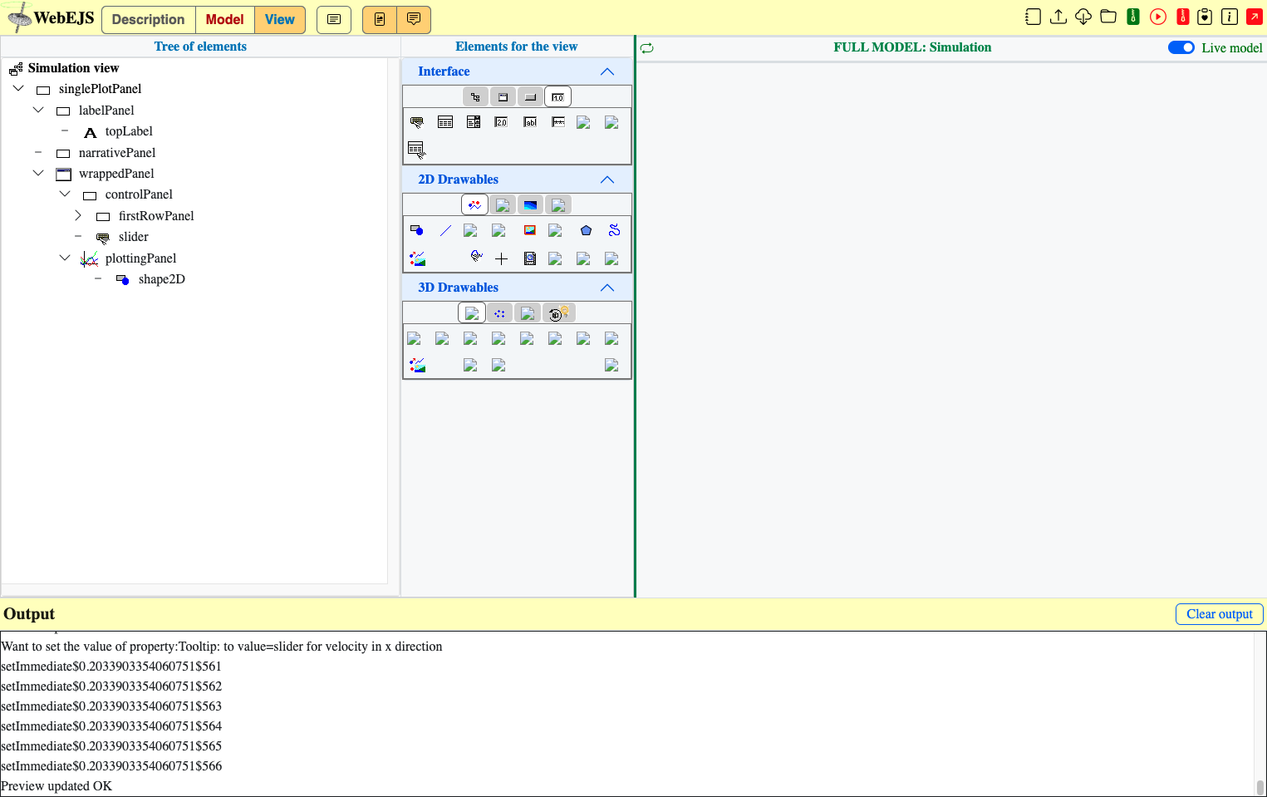The image size is (1267, 797).
Task: Choose the 2D image element icon
Action: pos(530,230)
